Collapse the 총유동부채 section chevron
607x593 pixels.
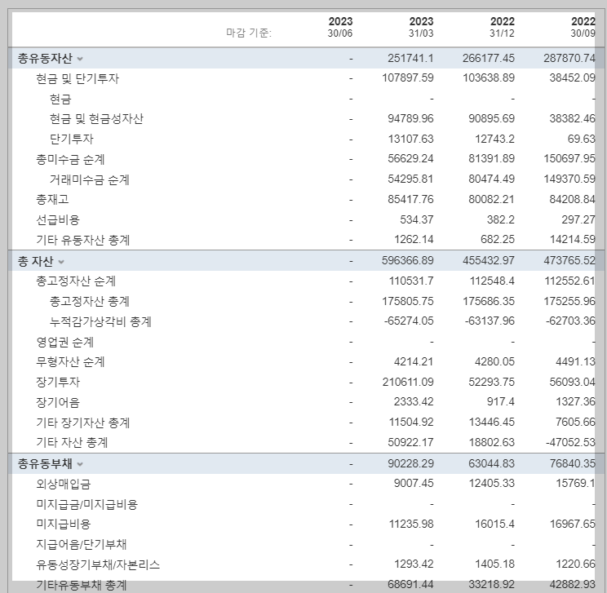[x=80, y=464]
